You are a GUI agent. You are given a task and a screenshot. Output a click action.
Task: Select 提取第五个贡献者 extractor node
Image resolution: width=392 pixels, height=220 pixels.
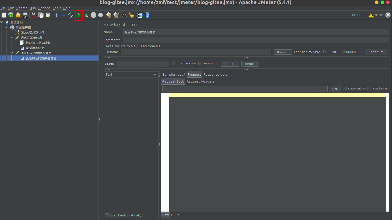38,43
